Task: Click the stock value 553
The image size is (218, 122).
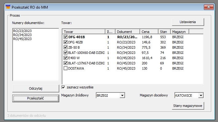Action: click(x=163, y=37)
